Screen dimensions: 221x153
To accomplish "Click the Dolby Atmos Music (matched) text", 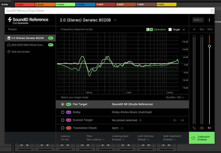I will (x=132, y=112).
